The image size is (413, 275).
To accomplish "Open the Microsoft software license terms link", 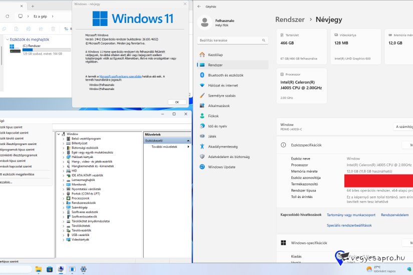I will 121,76.
